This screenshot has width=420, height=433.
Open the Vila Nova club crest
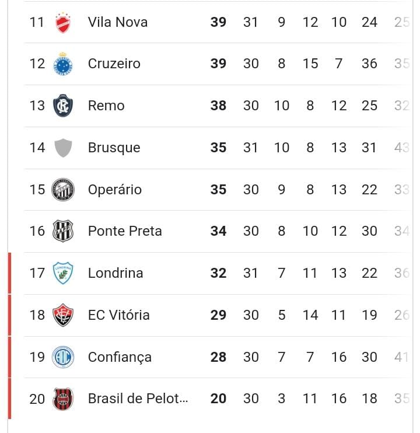point(63,23)
